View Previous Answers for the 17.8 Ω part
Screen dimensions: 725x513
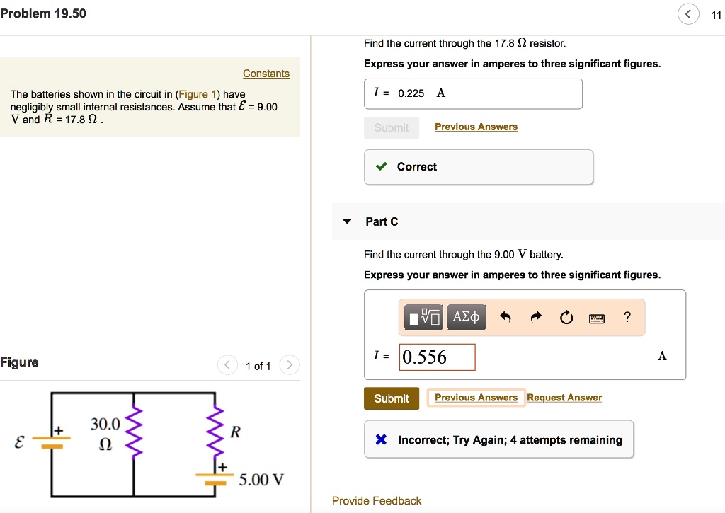click(x=474, y=126)
